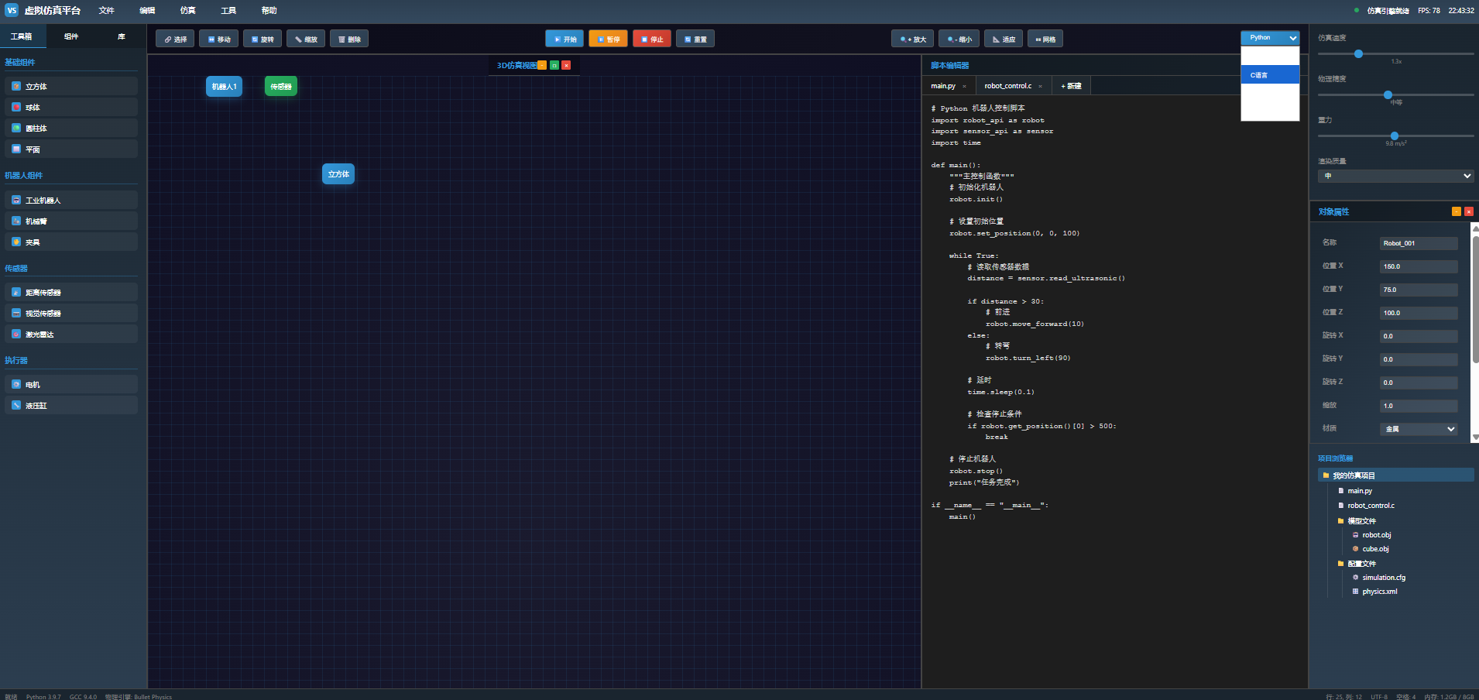Collapse the 我的仿真项目 project folder

point(1396,475)
